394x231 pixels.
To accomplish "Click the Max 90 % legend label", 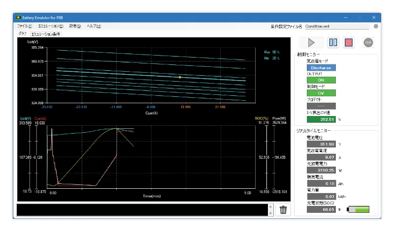I will (x=272, y=52).
